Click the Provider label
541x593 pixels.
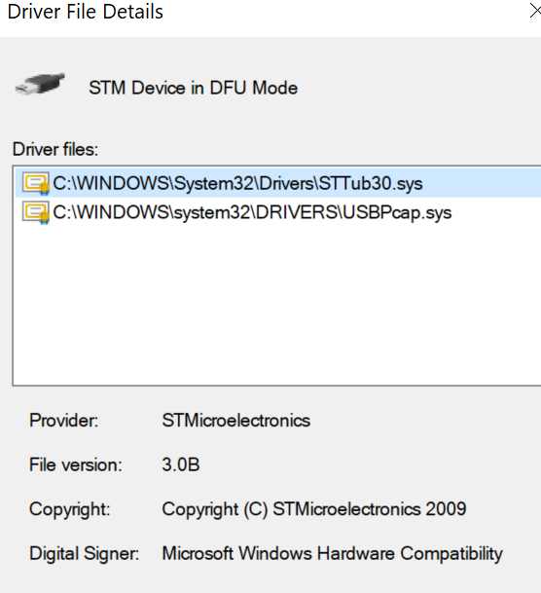click(64, 421)
